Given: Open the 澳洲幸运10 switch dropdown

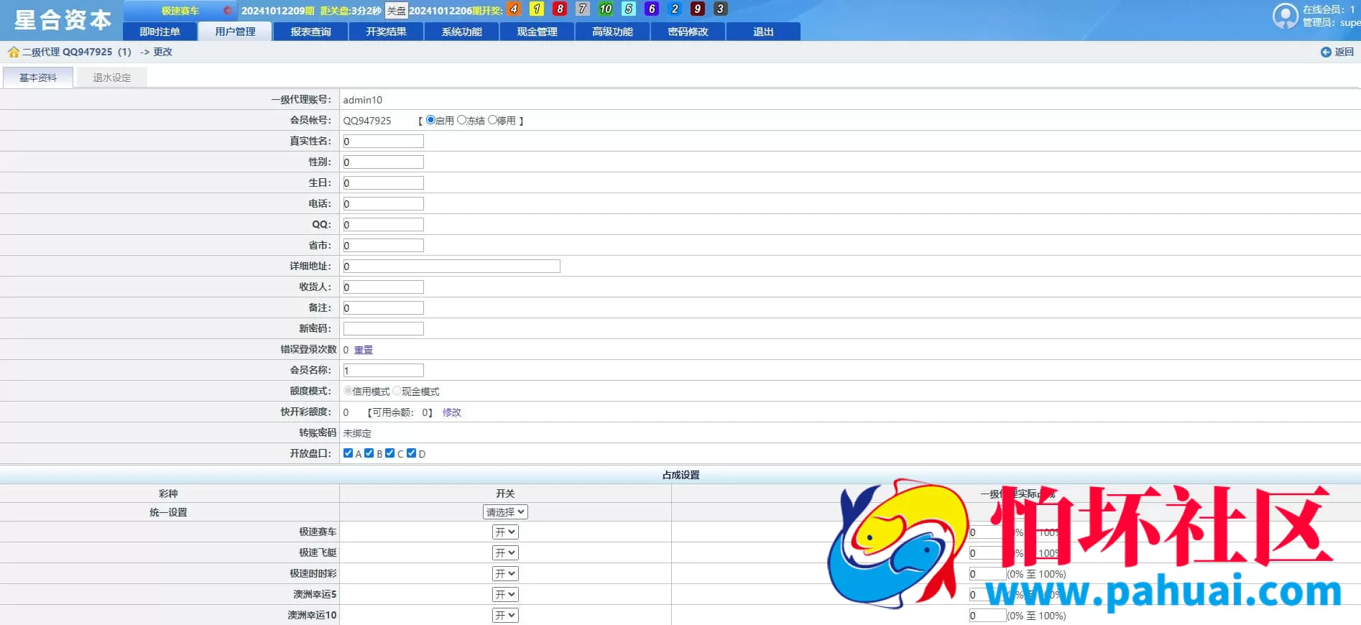Looking at the screenshot, I should coord(505,616).
